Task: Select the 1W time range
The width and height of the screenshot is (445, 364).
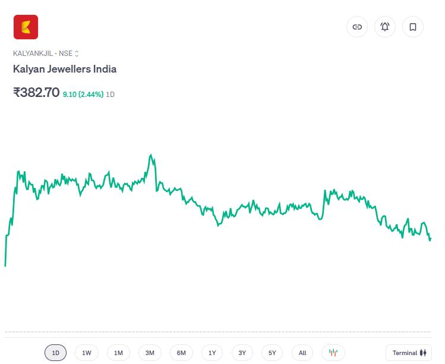Action: [x=87, y=353]
